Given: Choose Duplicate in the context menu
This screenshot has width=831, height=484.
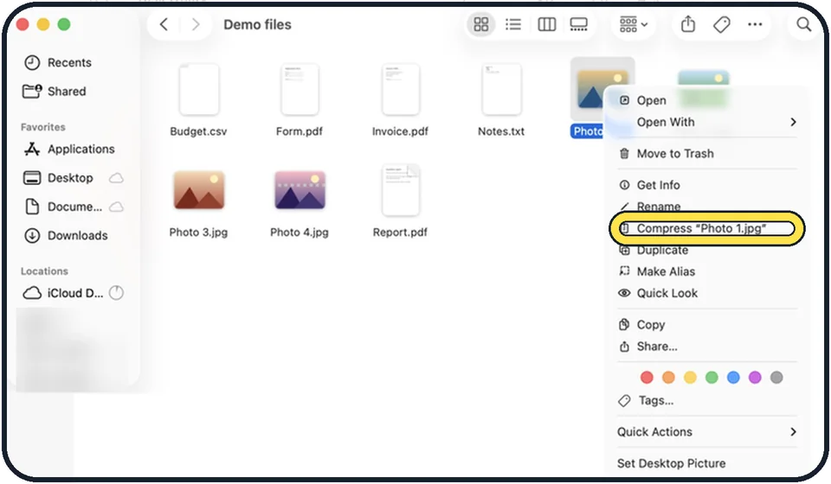Looking at the screenshot, I should coord(707,250).
